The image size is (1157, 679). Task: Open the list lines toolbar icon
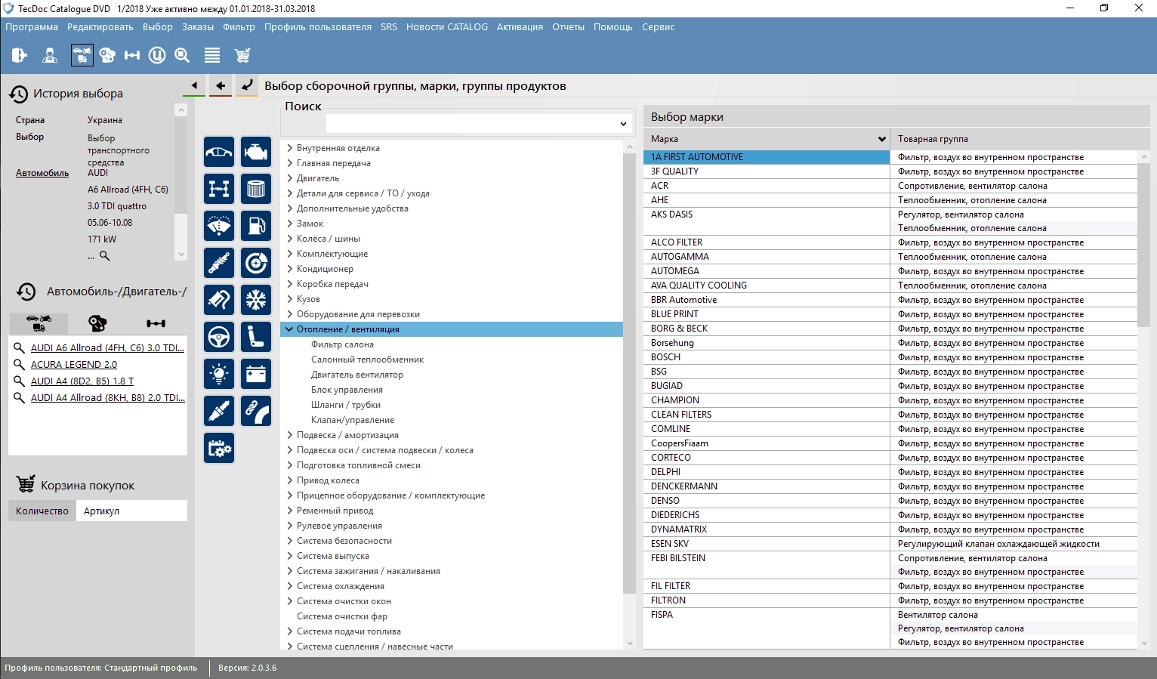[212, 55]
